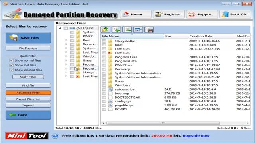
Task: Click the $Recycle.Bin folder icon in file list
Action: pos(110,41)
